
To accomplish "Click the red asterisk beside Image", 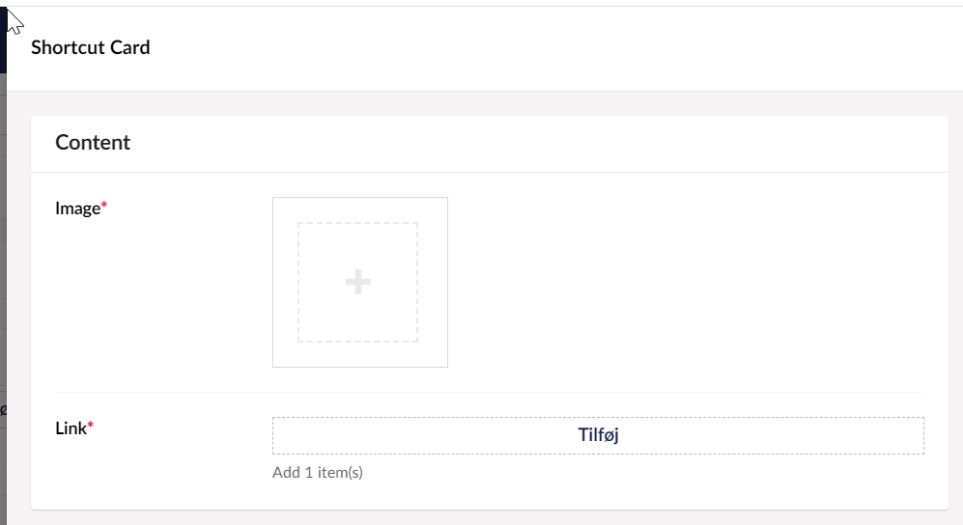I will point(104,207).
